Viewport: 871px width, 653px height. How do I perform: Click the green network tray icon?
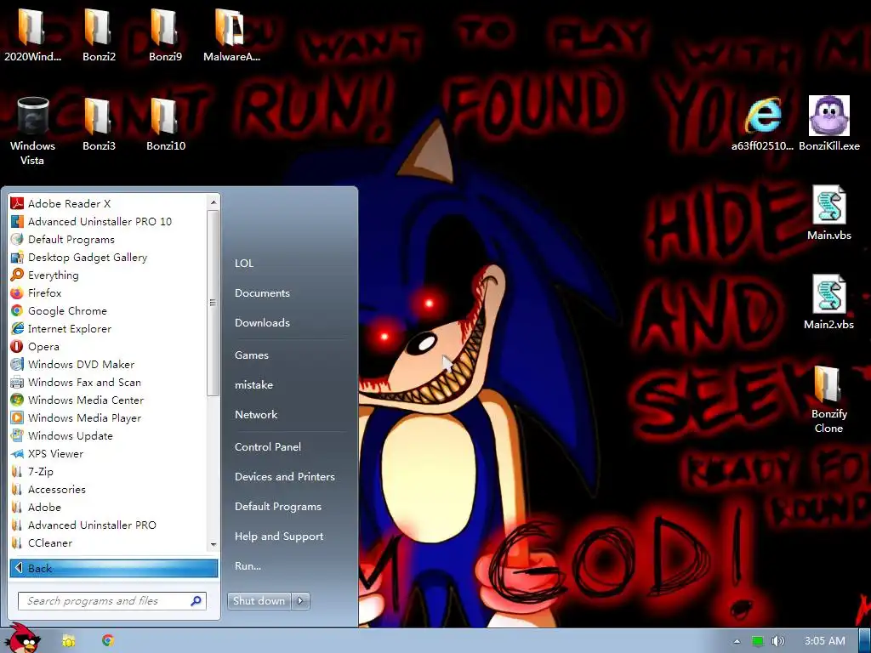[757, 641]
